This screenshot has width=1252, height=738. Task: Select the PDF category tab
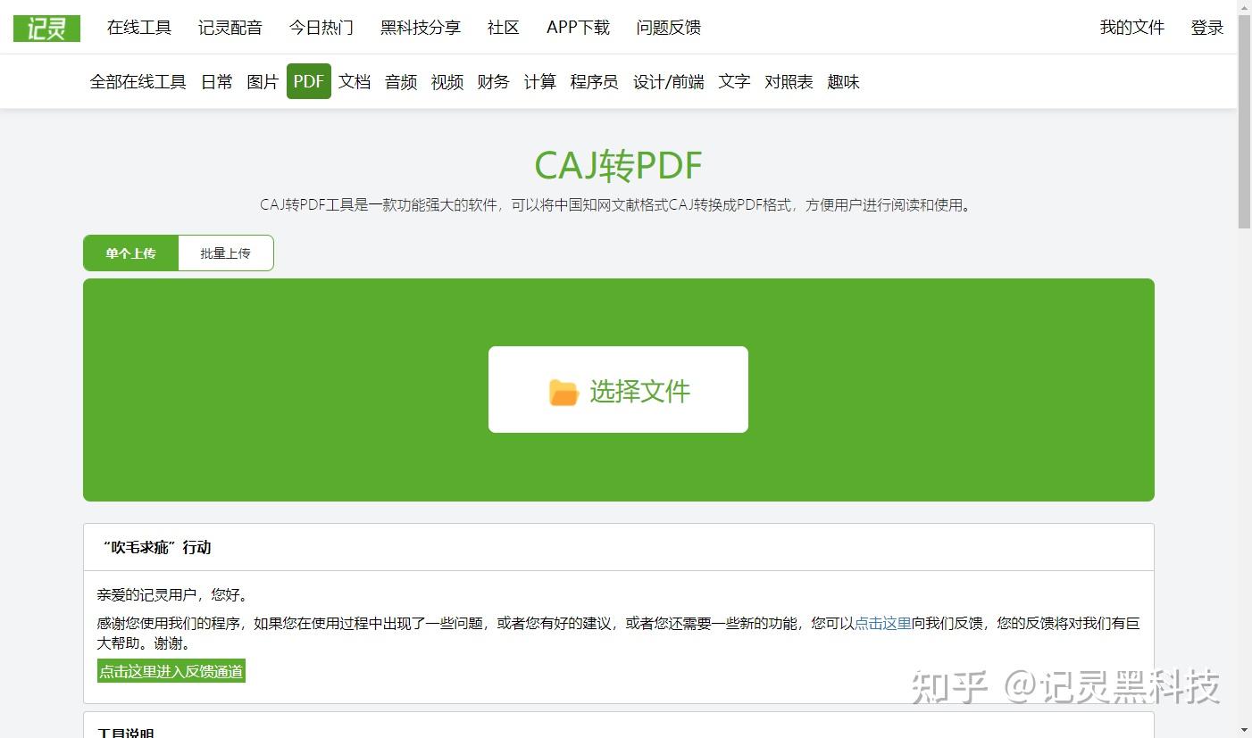pyautogui.click(x=308, y=81)
